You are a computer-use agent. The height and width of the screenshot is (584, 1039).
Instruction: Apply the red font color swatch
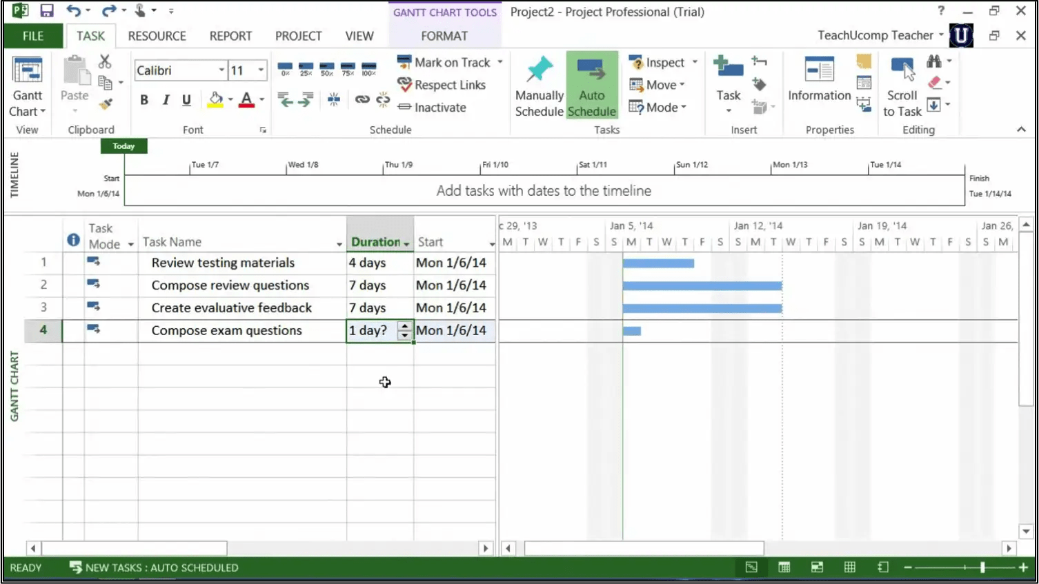246,100
